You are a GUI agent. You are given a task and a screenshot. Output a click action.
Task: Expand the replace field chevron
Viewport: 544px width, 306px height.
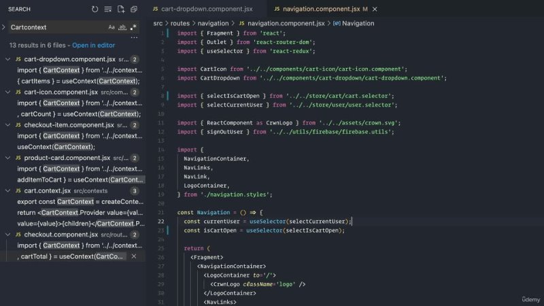coord(3,27)
